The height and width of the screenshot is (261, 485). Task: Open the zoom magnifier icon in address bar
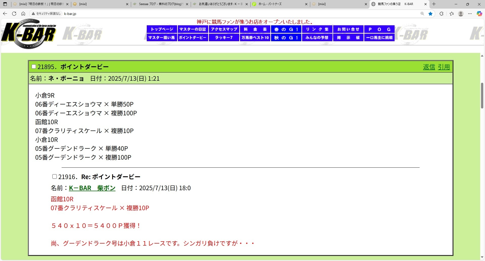pyautogui.click(x=422, y=14)
